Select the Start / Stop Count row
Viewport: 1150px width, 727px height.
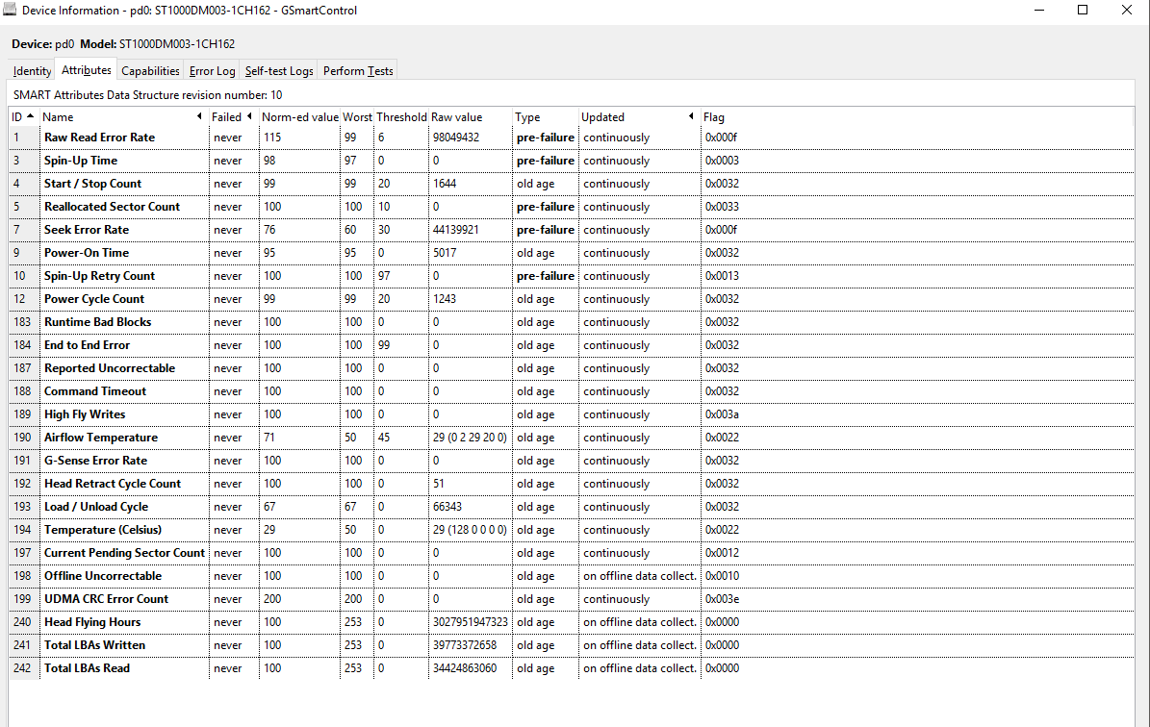[x=572, y=184]
